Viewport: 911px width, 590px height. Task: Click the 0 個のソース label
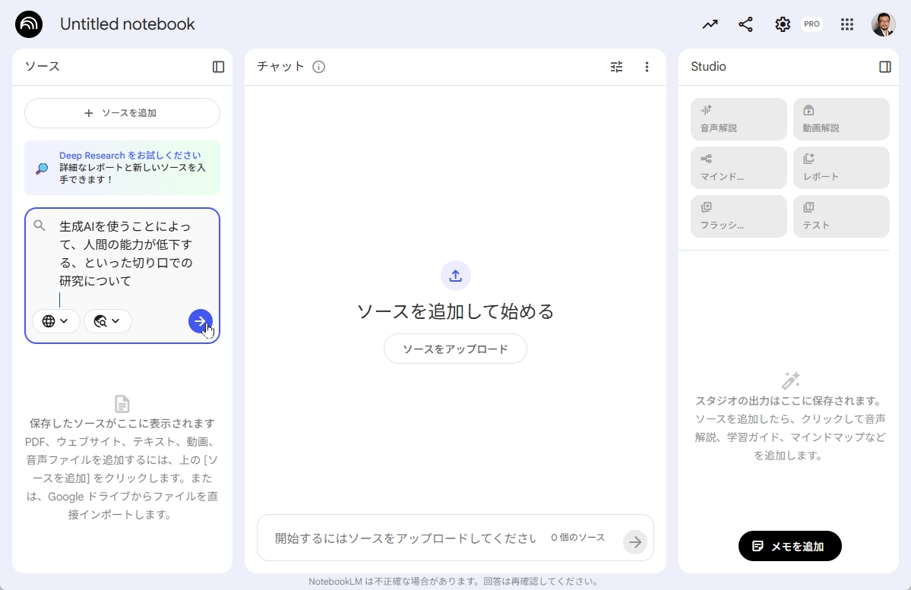577,538
